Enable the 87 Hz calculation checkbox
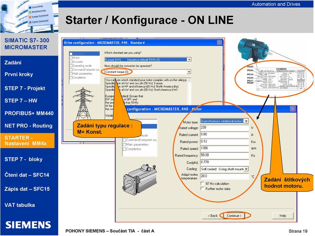The width and height of the screenshot is (315, 236). click(202, 184)
